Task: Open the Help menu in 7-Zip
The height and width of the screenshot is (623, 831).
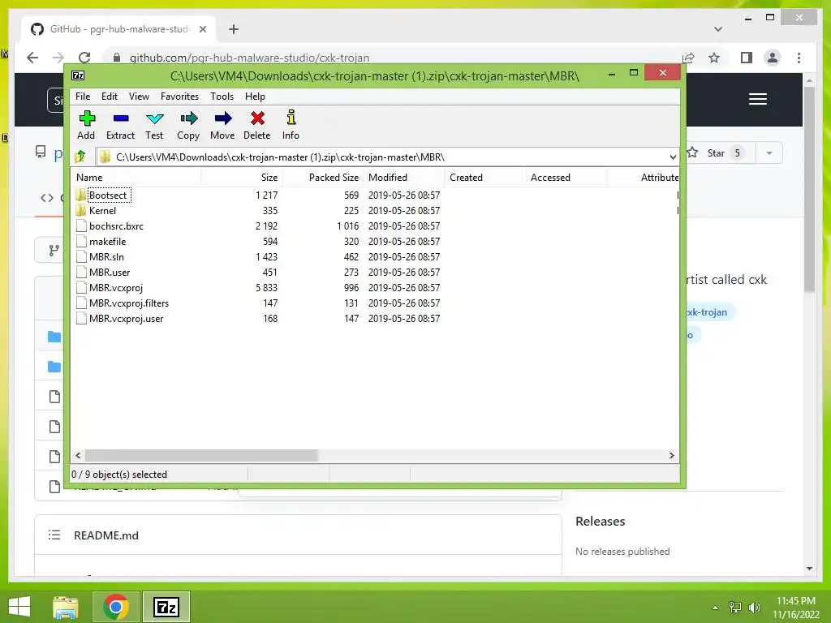Action: pyautogui.click(x=255, y=97)
